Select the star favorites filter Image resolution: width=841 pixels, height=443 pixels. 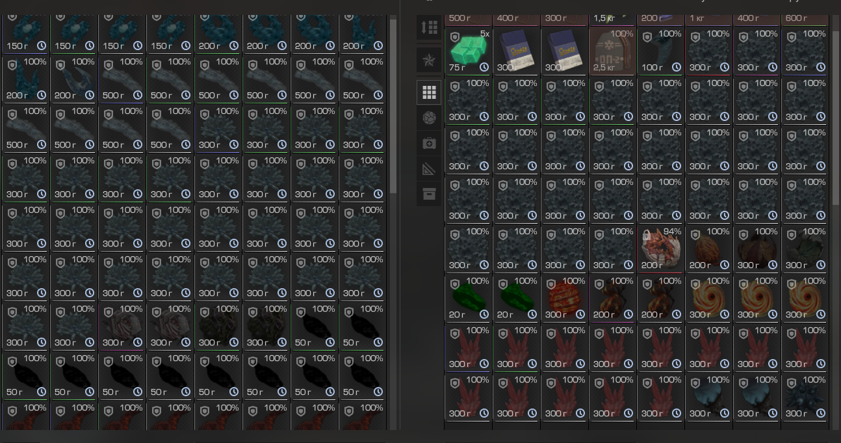pyautogui.click(x=429, y=60)
